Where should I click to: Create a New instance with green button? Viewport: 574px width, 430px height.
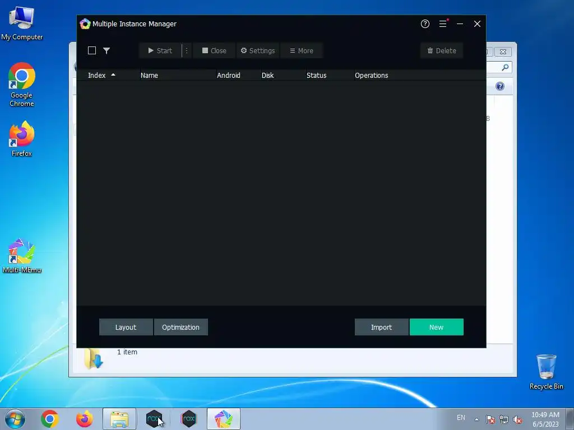pyautogui.click(x=436, y=327)
